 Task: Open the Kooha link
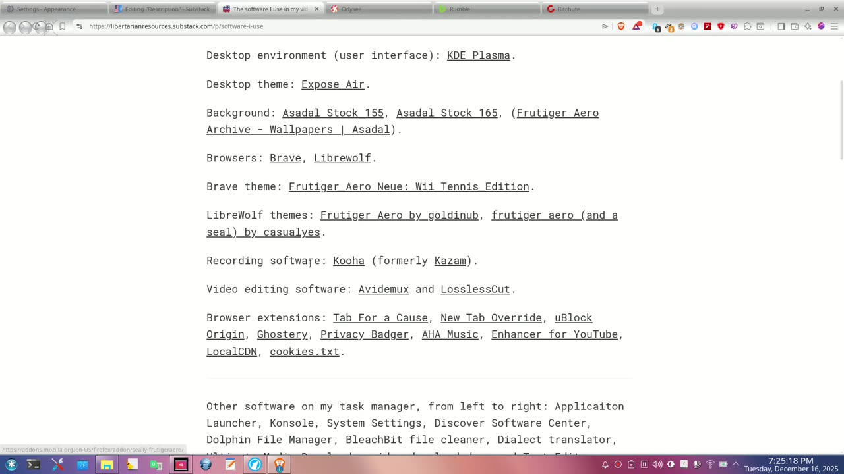coord(349,261)
